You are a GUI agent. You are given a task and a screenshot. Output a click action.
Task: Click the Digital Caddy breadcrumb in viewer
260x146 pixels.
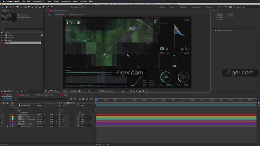[60, 14]
